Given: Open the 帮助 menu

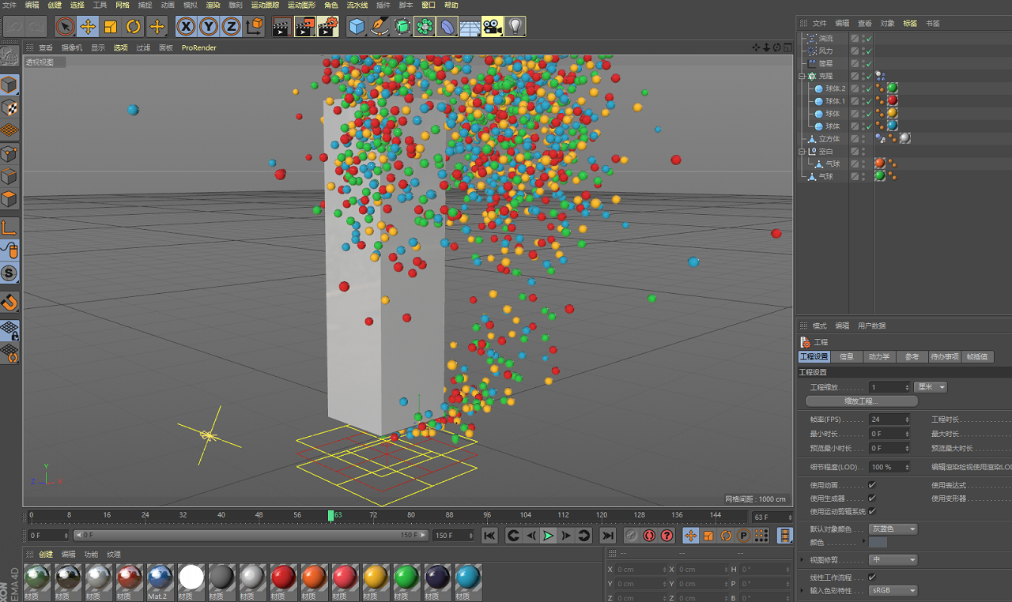Looking at the screenshot, I should pos(451,5).
